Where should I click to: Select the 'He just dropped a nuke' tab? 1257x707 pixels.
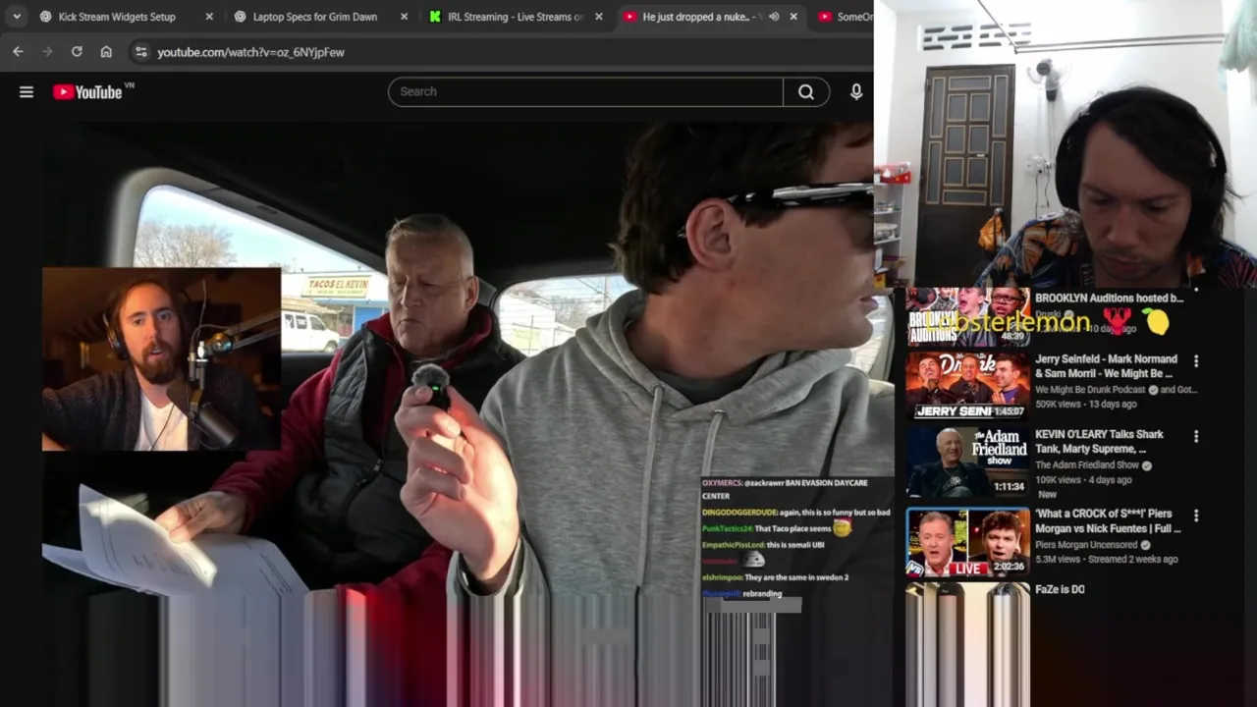click(695, 17)
